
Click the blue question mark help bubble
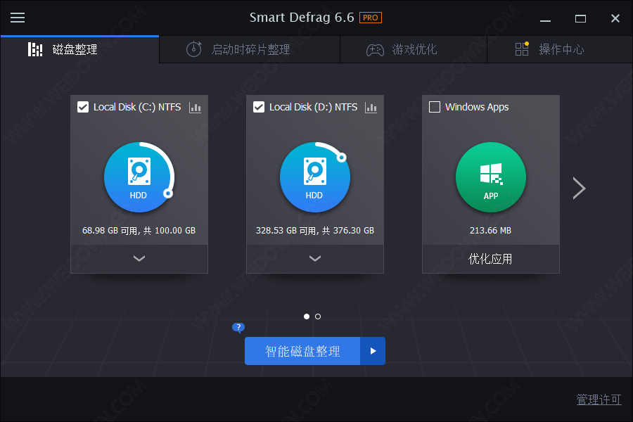click(x=238, y=328)
